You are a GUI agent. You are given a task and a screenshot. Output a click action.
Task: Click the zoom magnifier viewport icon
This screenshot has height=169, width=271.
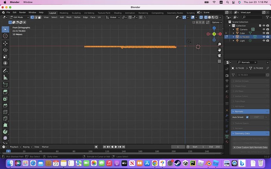click(x=220, y=44)
